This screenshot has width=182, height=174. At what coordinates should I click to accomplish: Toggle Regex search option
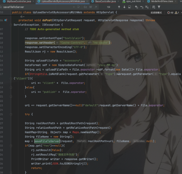point(96,7)
